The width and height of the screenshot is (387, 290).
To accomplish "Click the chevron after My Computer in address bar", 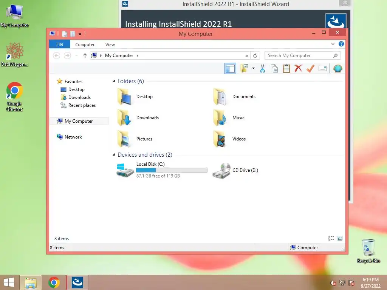I will (x=138, y=56).
